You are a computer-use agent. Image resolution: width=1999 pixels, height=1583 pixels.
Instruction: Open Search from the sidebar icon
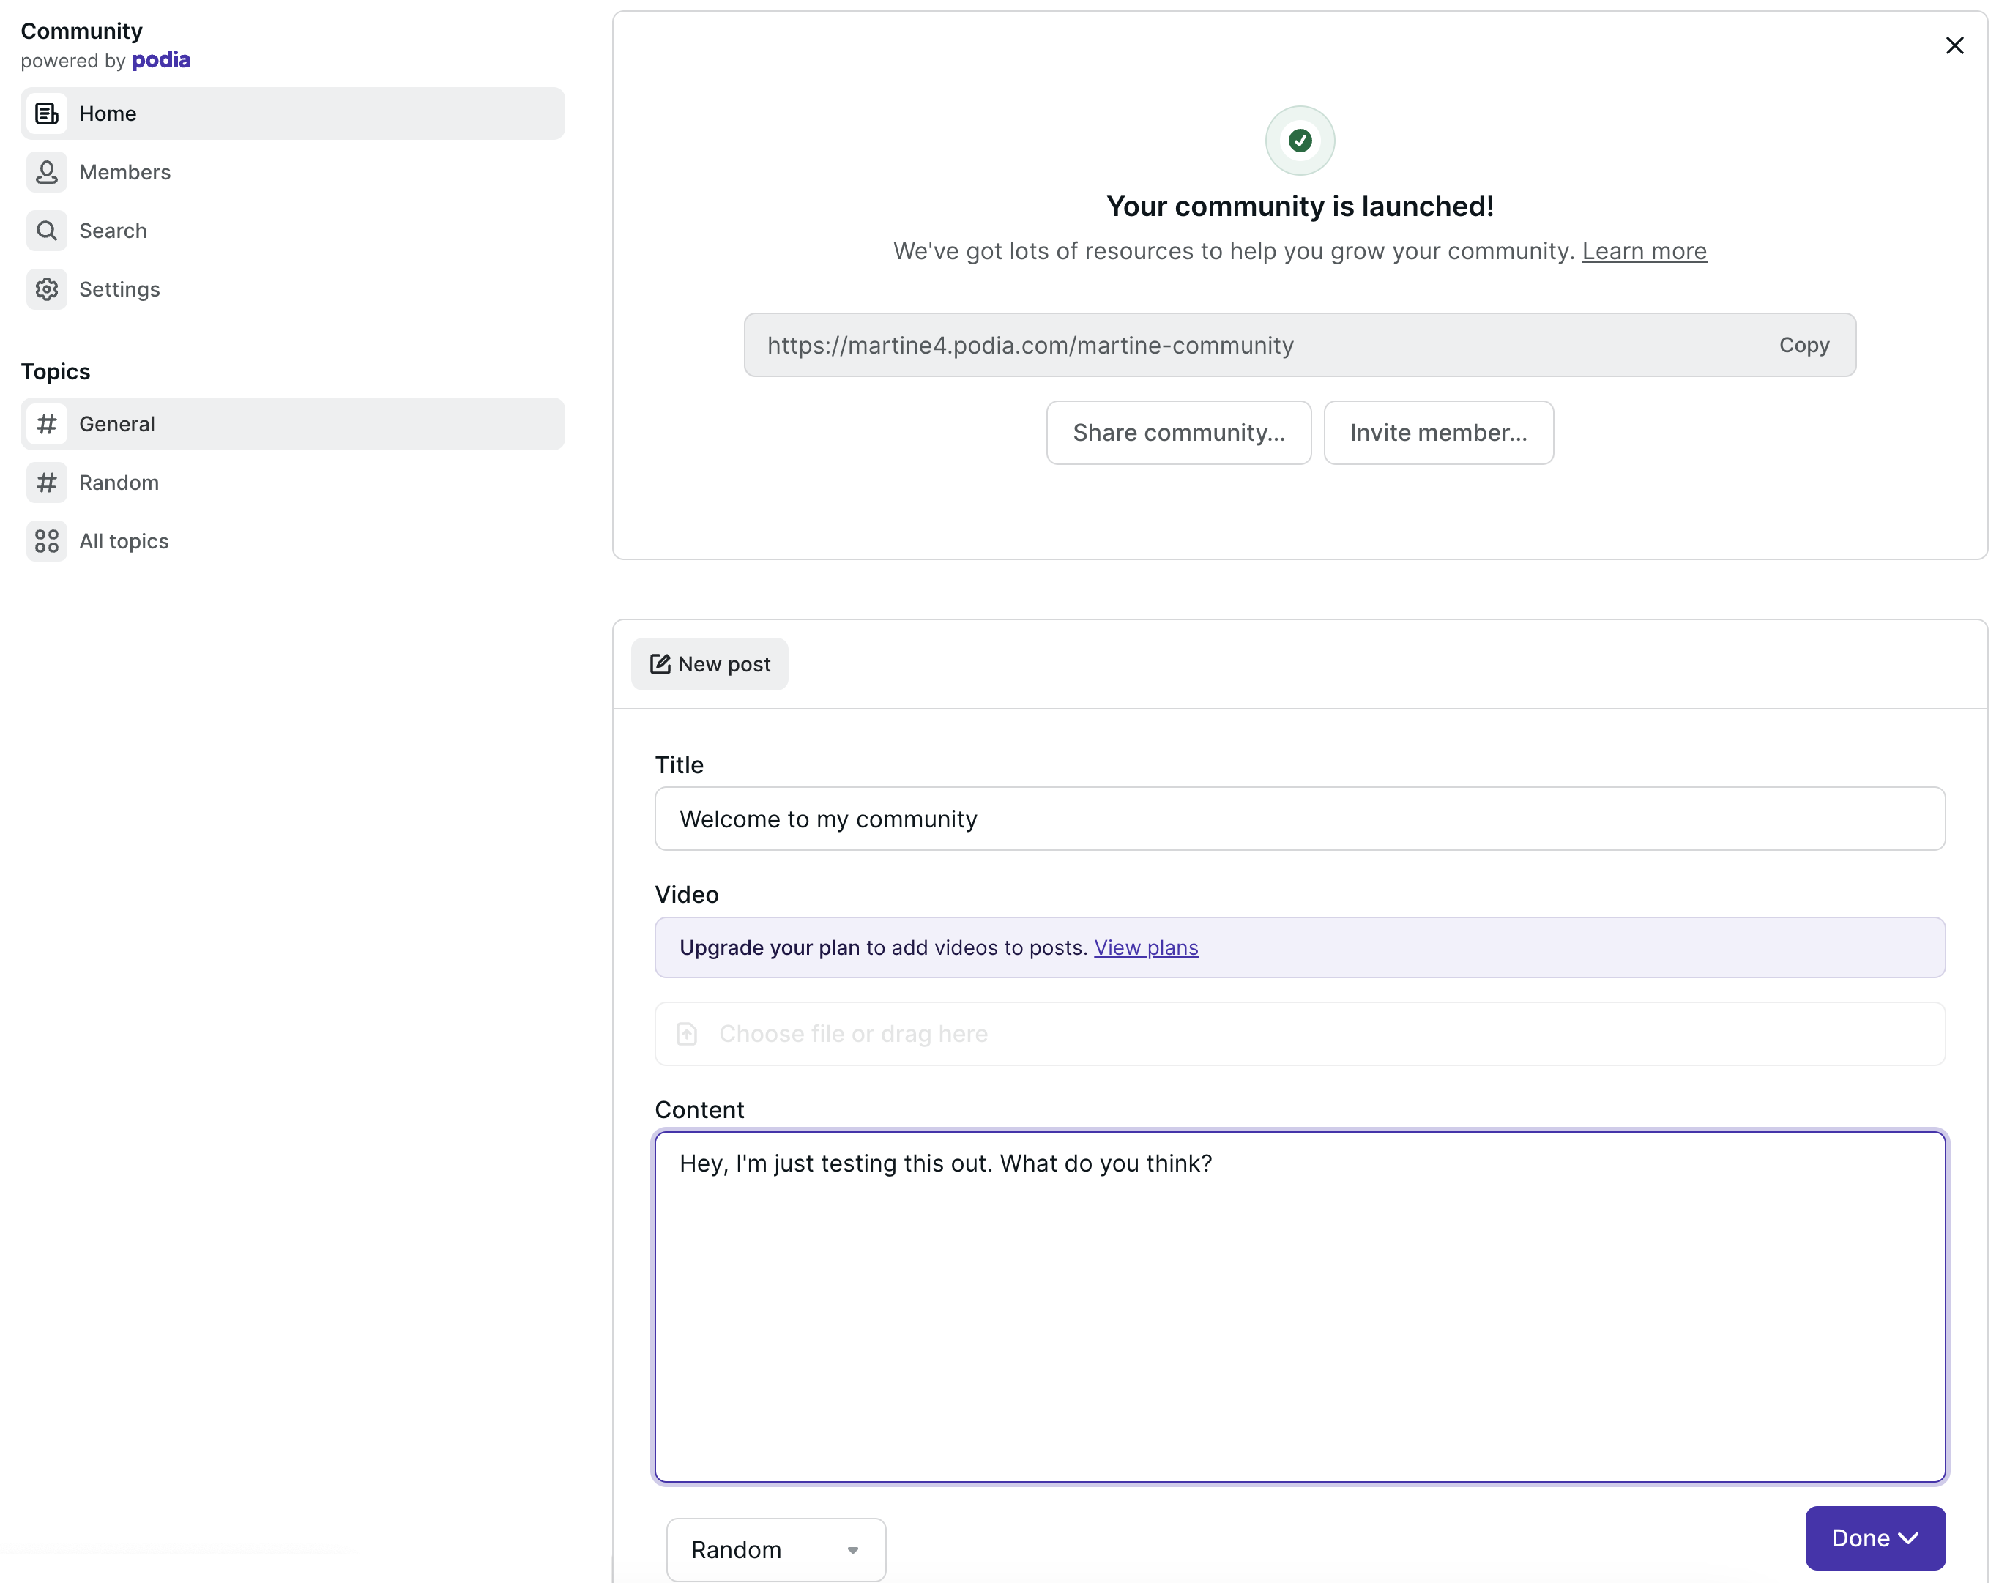click(48, 230)
